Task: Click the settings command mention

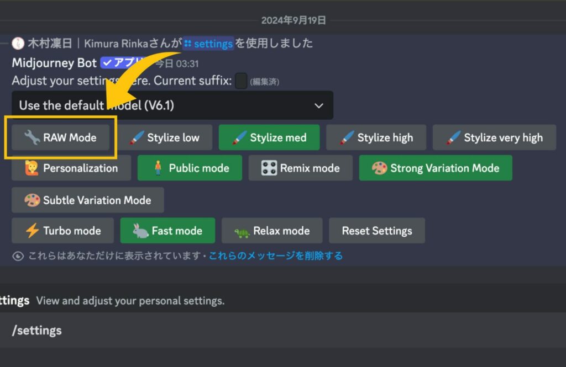Action: pos(209,44)
